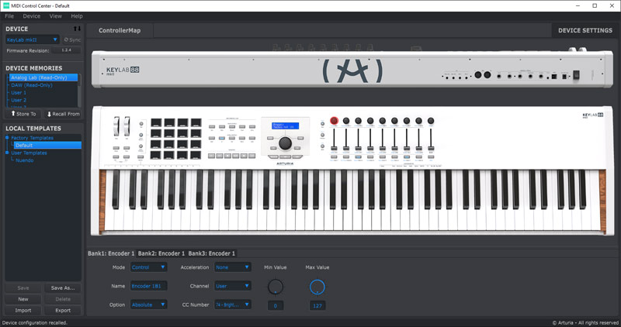This screenshot has width=621, height=327.
Task: Click the Max Value knob
Action: pos(317,287)
